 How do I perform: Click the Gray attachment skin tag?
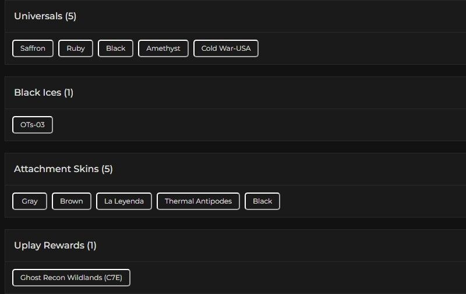click(x=30, y=201)
